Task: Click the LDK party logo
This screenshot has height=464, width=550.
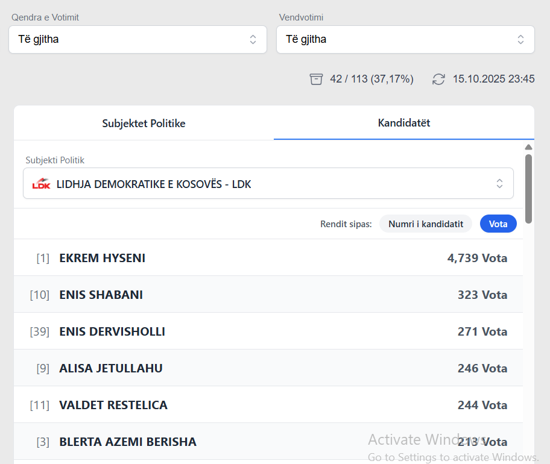Action: click(41, 184)
